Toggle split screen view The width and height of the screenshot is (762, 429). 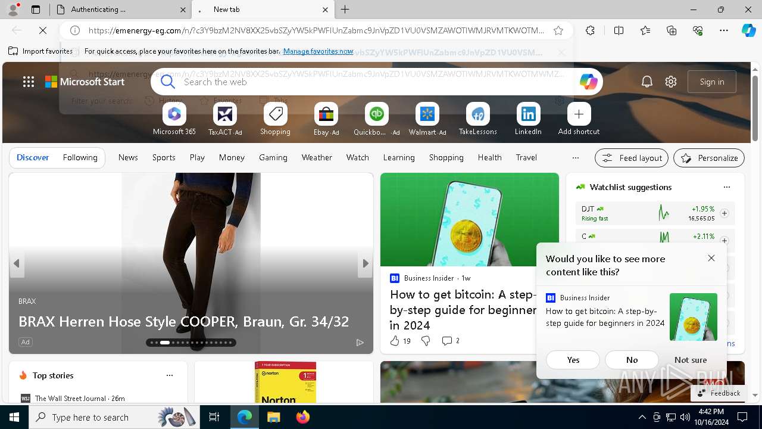pos(619,30)
